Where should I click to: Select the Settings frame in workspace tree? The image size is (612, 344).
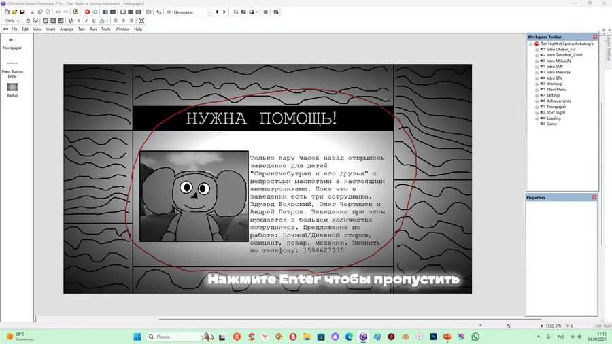553,95
